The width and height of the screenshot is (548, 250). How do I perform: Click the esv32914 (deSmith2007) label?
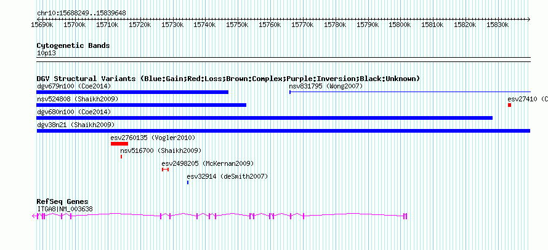[x=228, y=176]
